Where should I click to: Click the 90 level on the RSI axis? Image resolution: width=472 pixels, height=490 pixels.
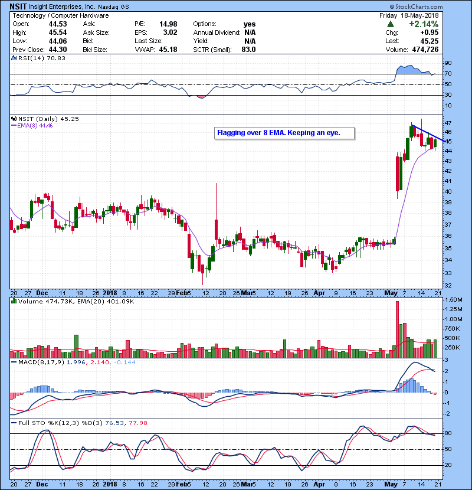448,63
